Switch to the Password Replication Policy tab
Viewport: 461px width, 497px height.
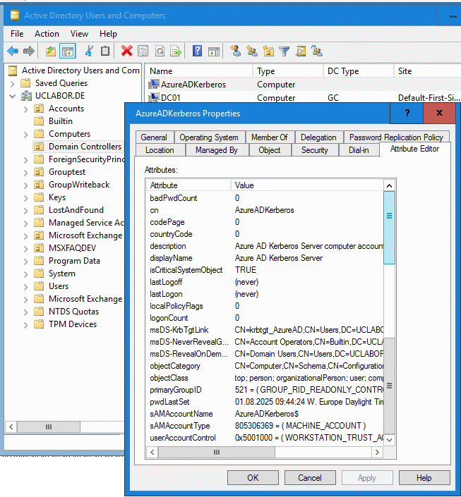(396, 137)
